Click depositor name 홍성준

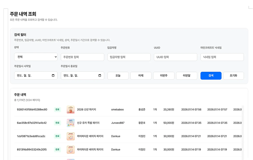[x=142, y=110]
